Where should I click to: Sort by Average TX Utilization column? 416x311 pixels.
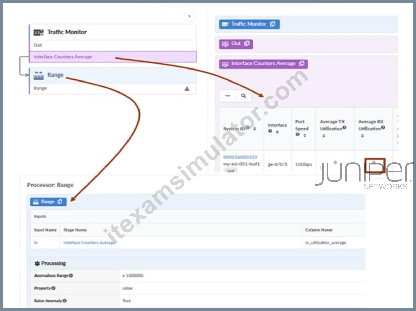324,136
